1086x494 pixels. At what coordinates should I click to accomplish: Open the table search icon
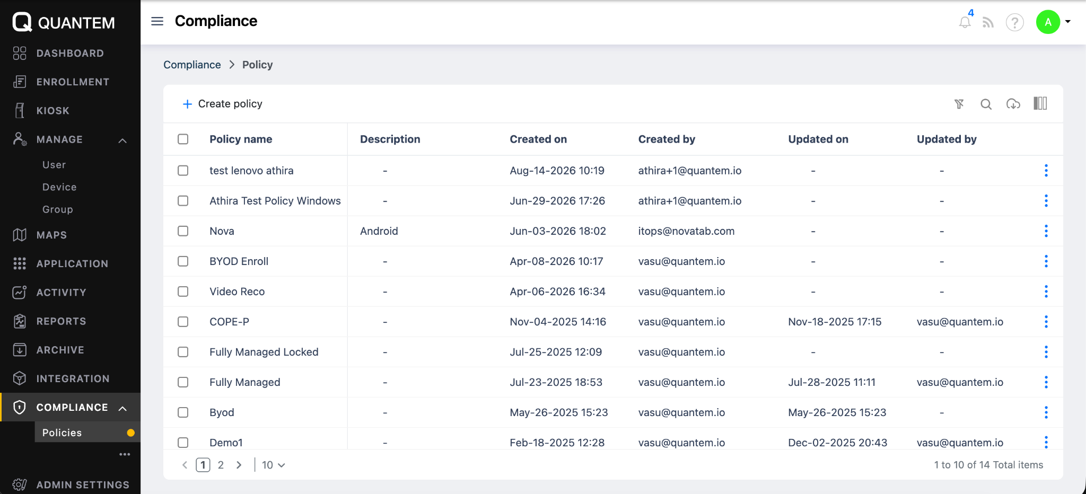point(986,104)
